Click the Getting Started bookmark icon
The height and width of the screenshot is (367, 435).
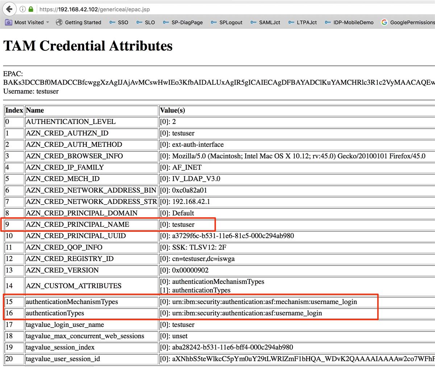click(x=59, y=22)
